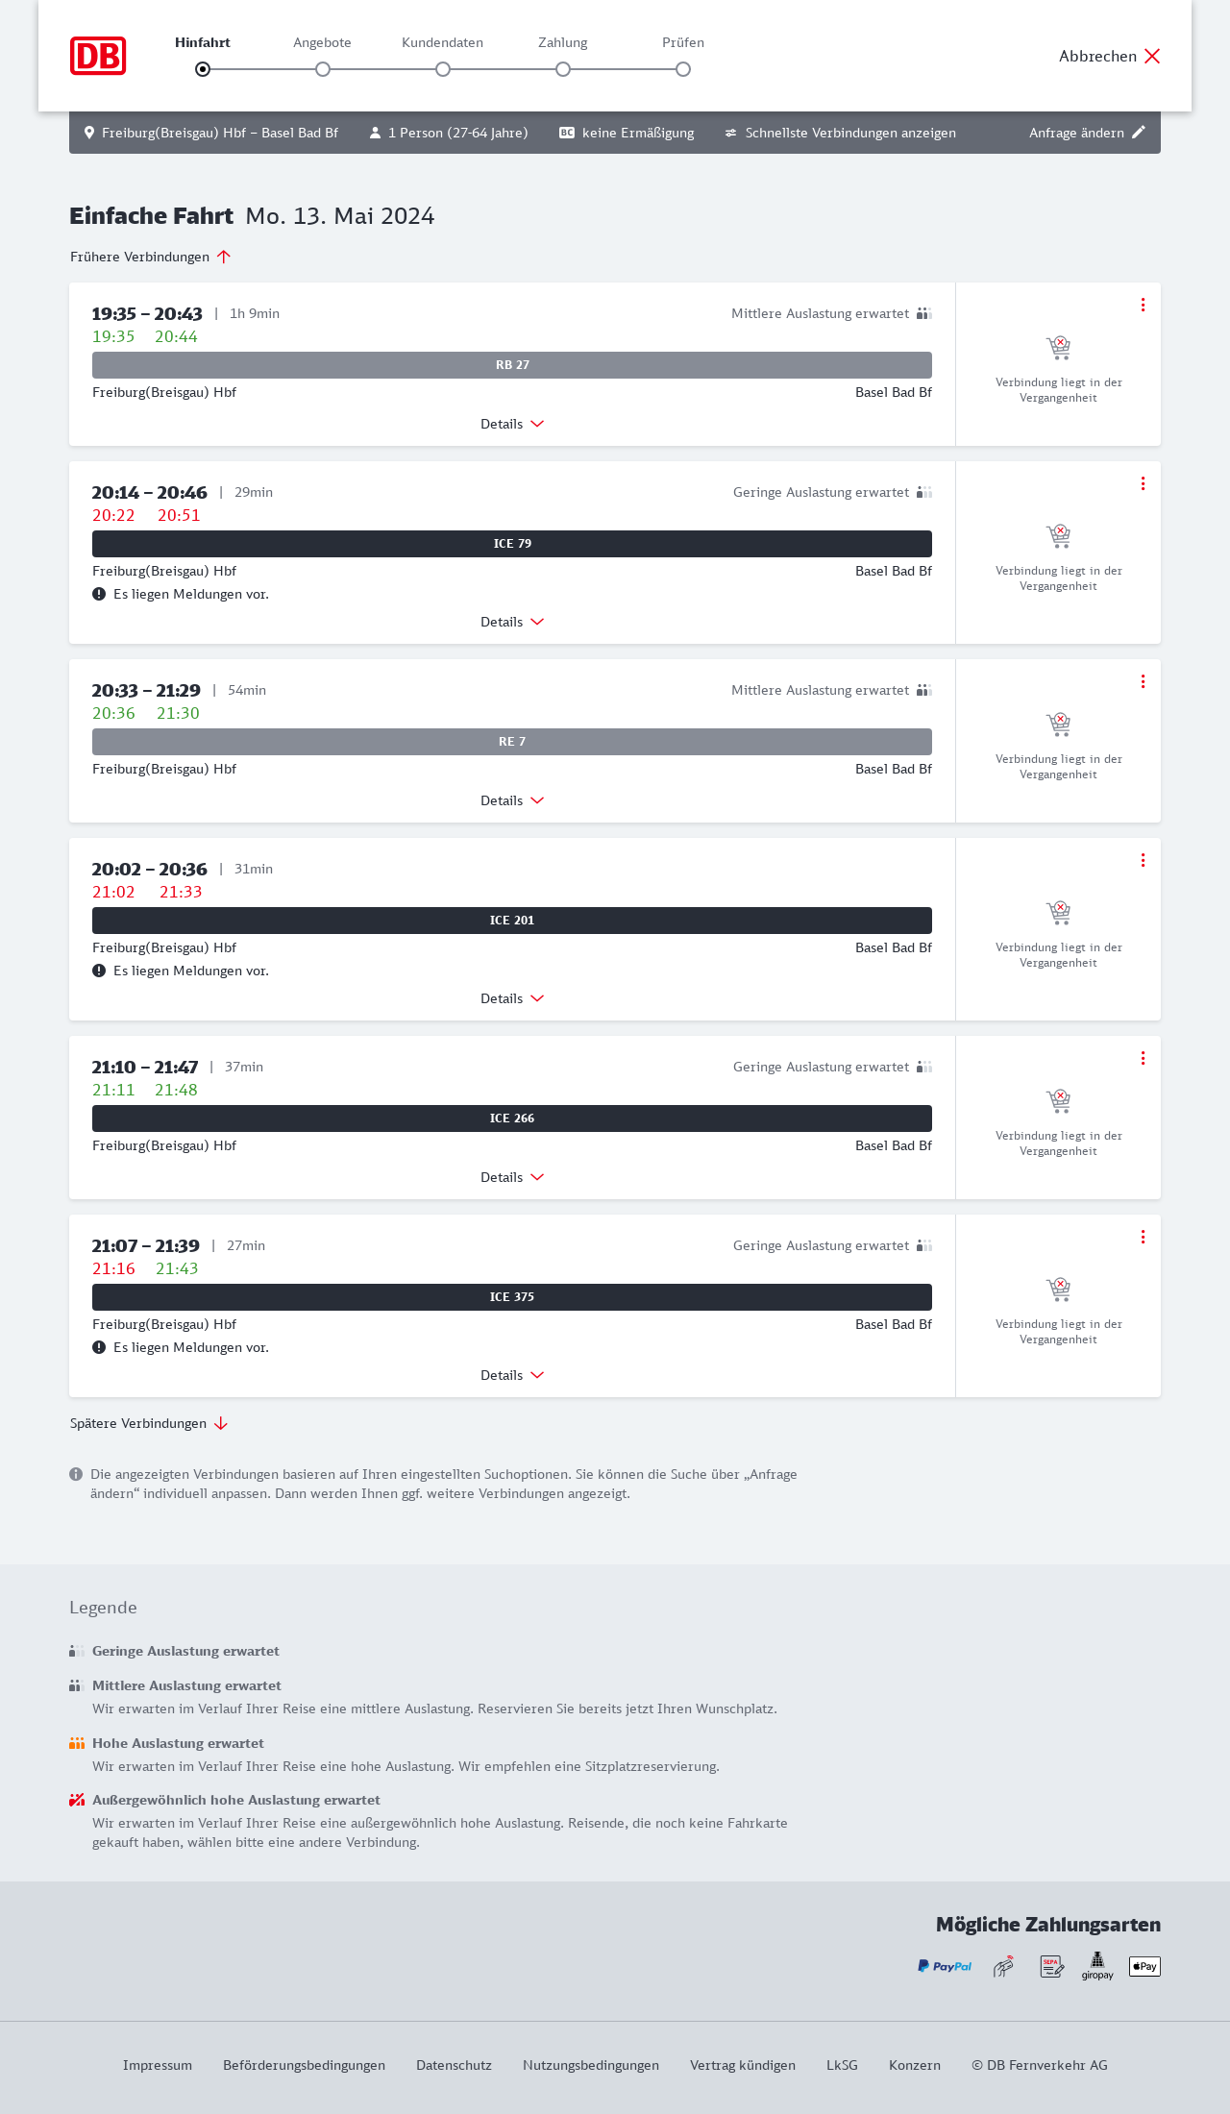Select the Hinfahrt step indicator
Screen dimensions: 1230x2114
pos(203,69)
